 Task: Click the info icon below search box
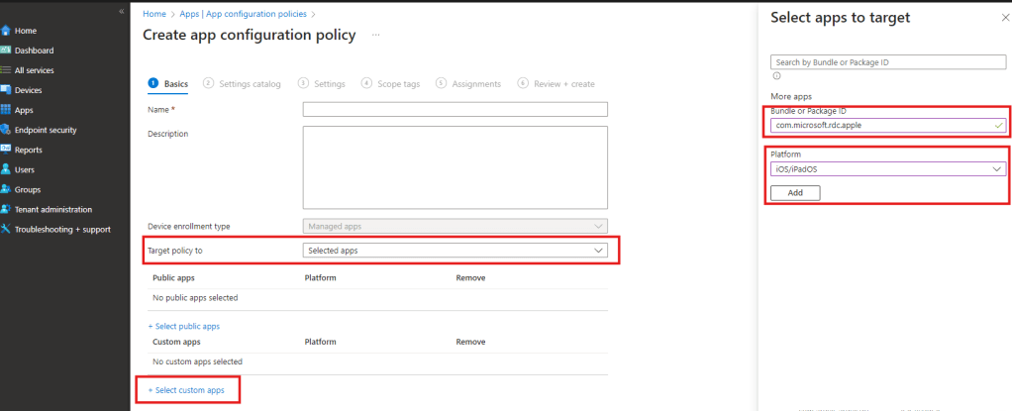click(775, 75)
